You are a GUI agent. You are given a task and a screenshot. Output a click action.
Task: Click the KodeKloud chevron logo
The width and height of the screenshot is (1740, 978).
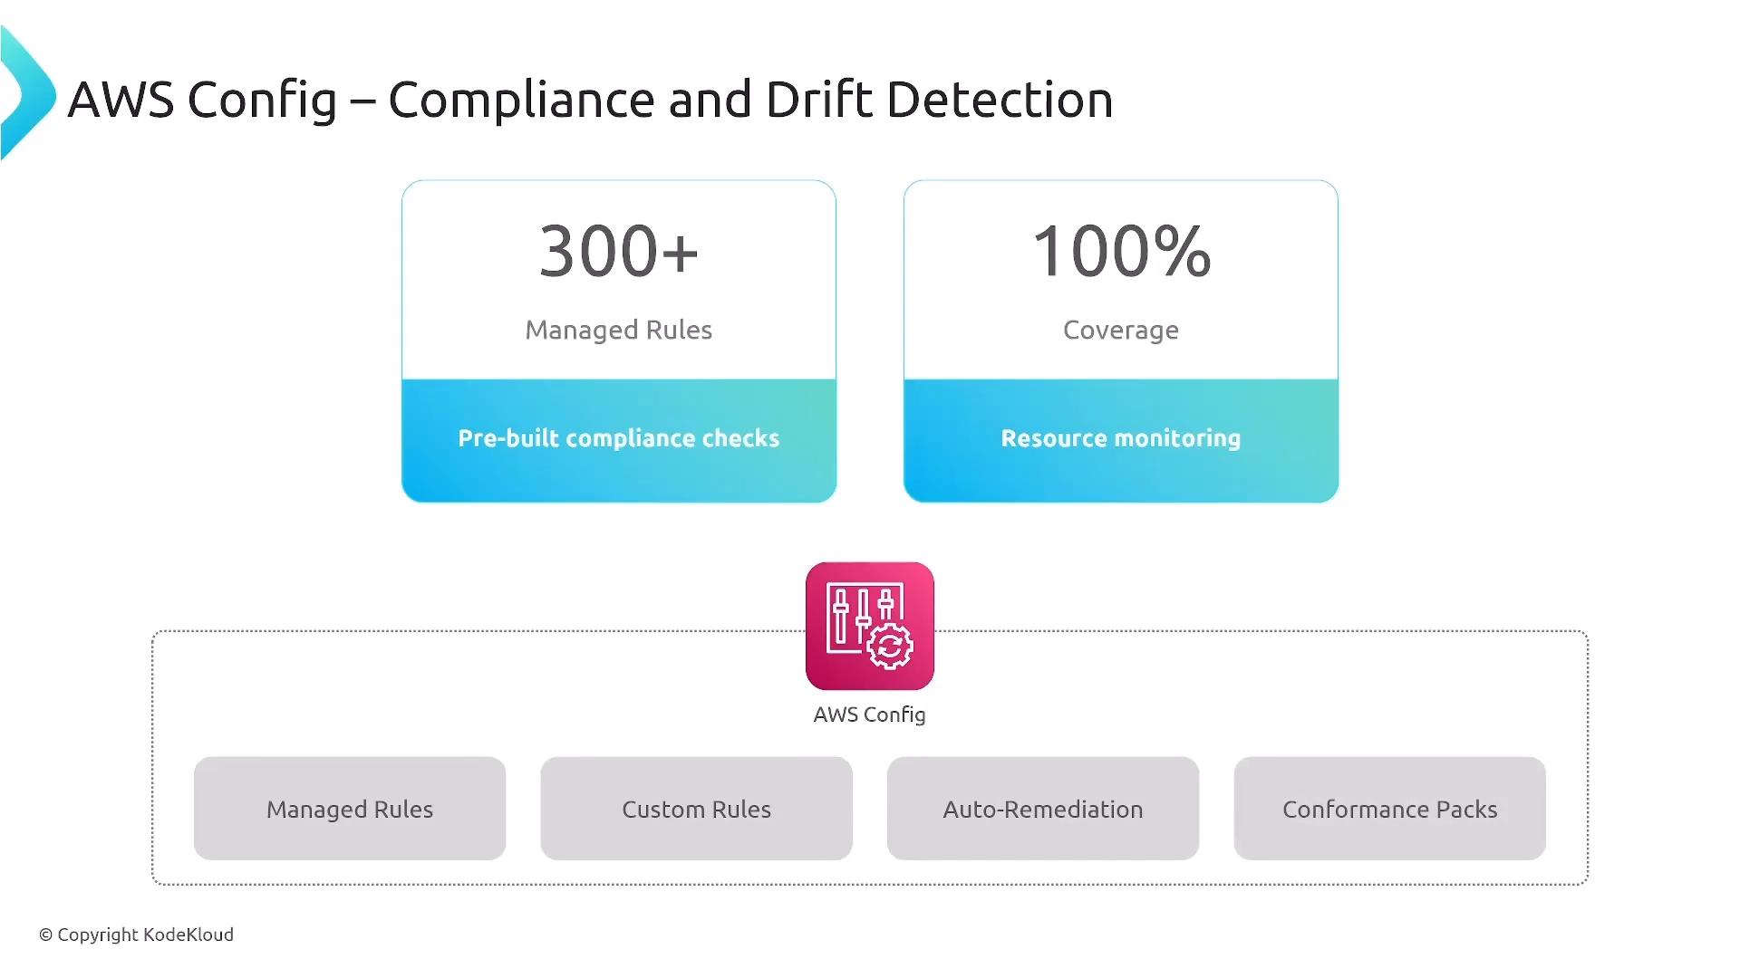tap(27, 93)
